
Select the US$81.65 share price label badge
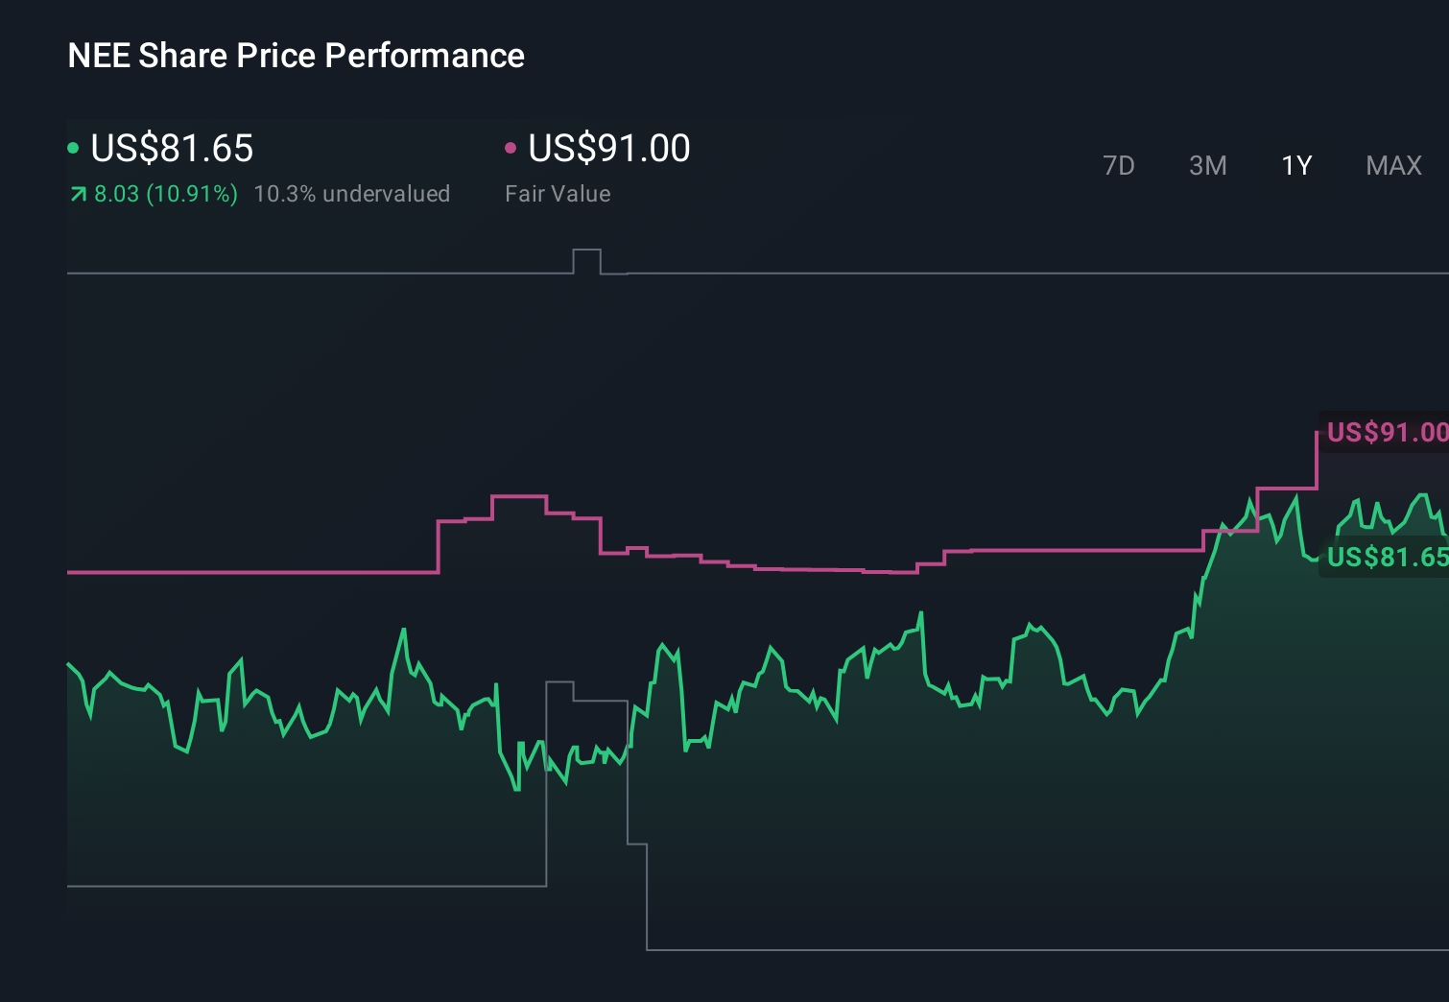click(1385, 556)
